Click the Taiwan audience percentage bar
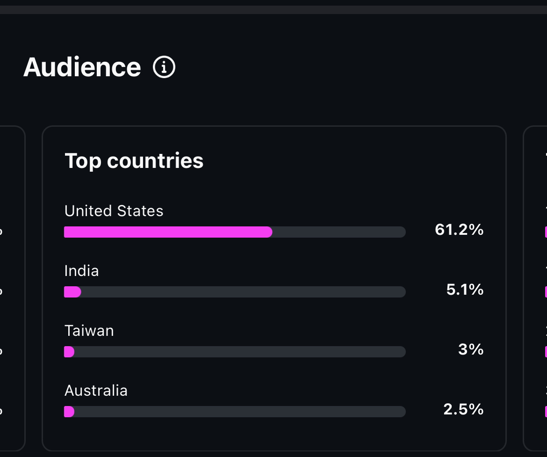The height and width of the screenshot is (457, 547). click(x=234, y=352)
